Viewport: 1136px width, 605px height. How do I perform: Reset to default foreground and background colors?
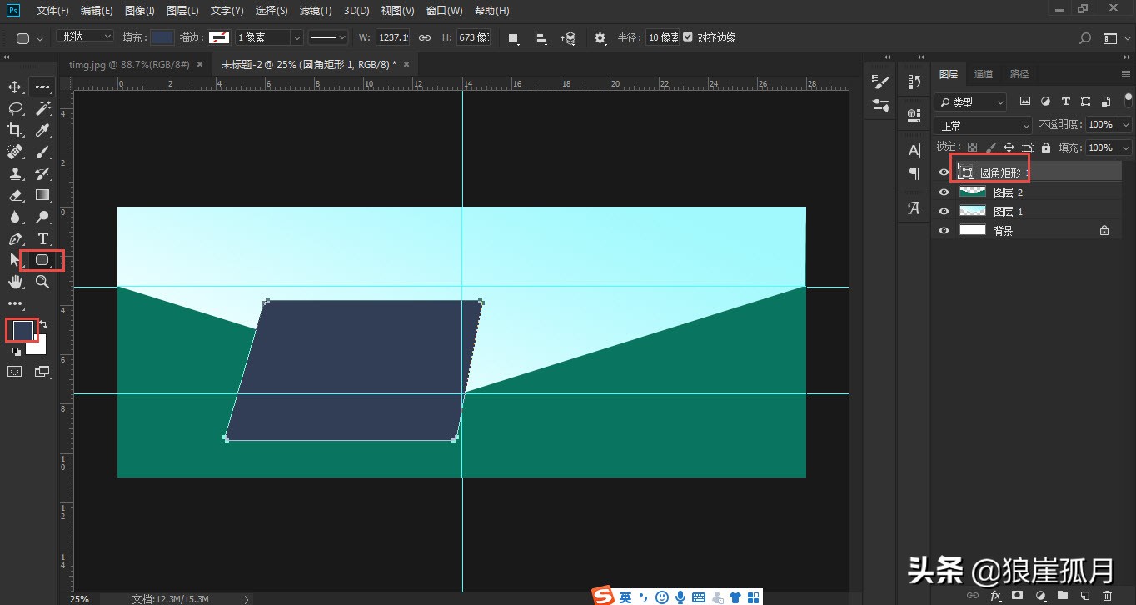click(16, 352)
